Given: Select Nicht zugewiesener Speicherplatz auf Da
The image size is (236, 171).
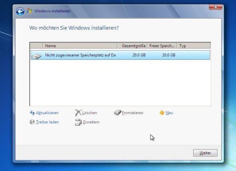Looking at the screenshot, I should pos(120,55).
